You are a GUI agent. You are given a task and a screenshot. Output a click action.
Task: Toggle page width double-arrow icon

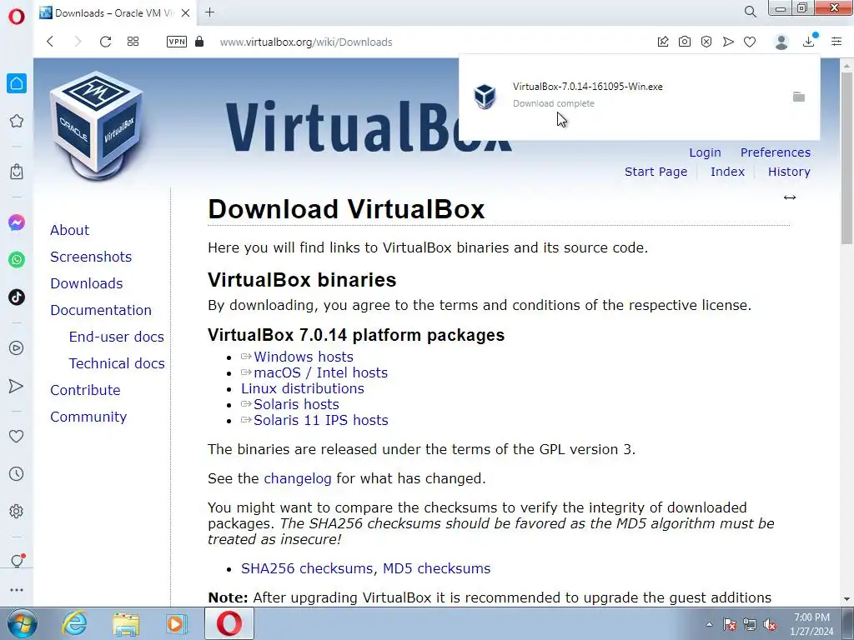[790, 197]
